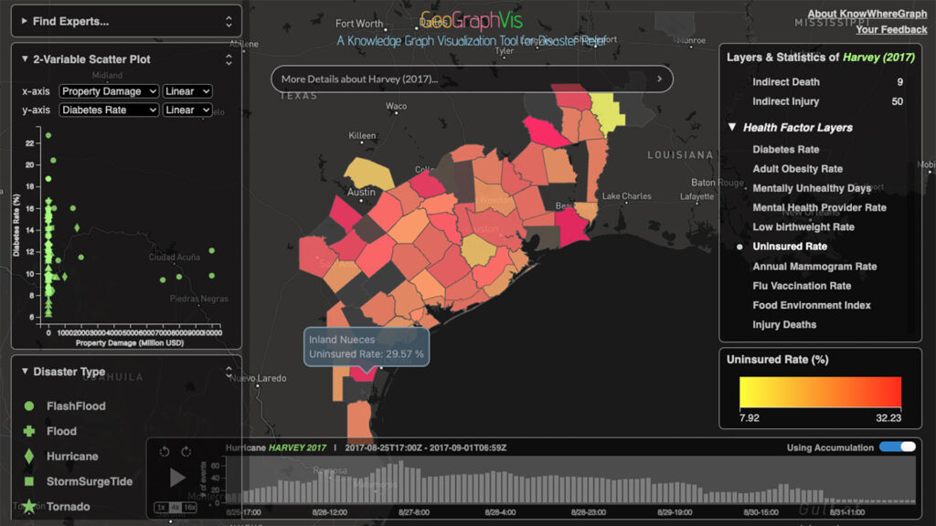
Task: Collapse the Health Factor Layers section
Action: [732, 127]
